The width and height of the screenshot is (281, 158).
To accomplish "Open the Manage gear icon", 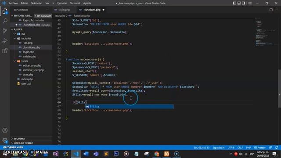I will tap(5, 140).
